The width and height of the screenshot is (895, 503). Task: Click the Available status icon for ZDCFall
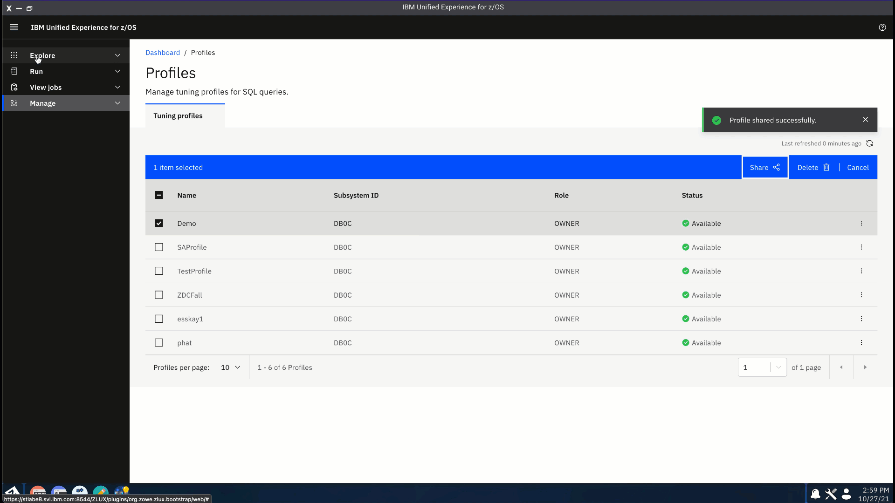point(686,295)
